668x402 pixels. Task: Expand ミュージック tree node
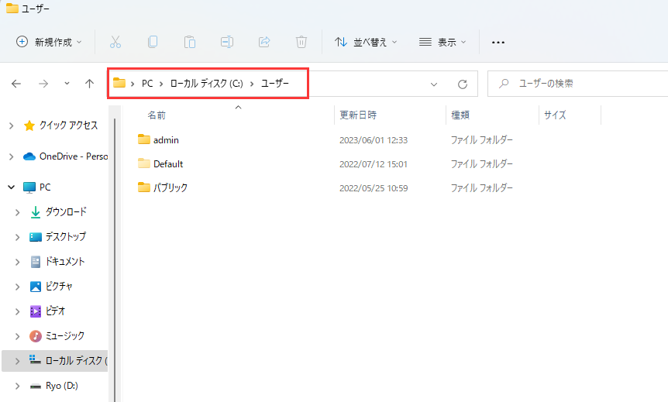point(18,336)
